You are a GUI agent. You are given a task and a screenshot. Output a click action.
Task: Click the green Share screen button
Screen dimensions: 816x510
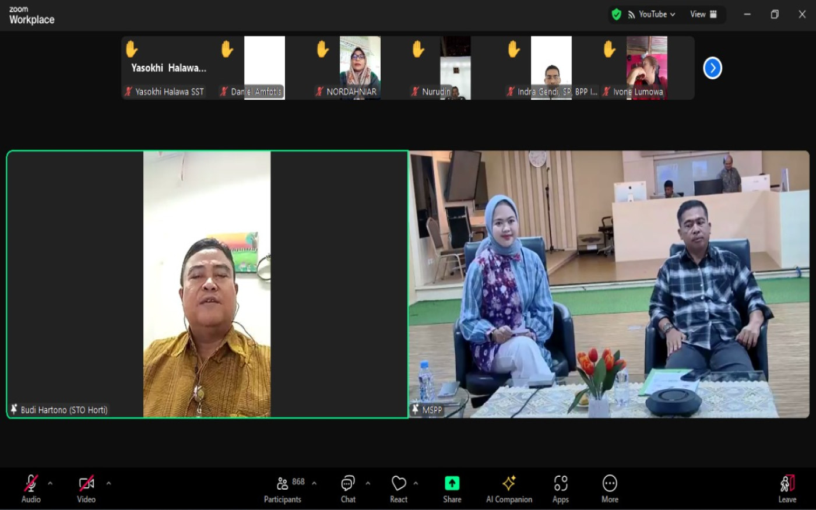452,488
